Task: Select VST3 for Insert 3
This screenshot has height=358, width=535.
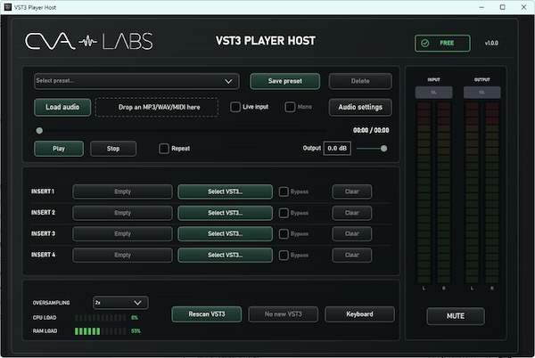Action: tap(226, 233)
